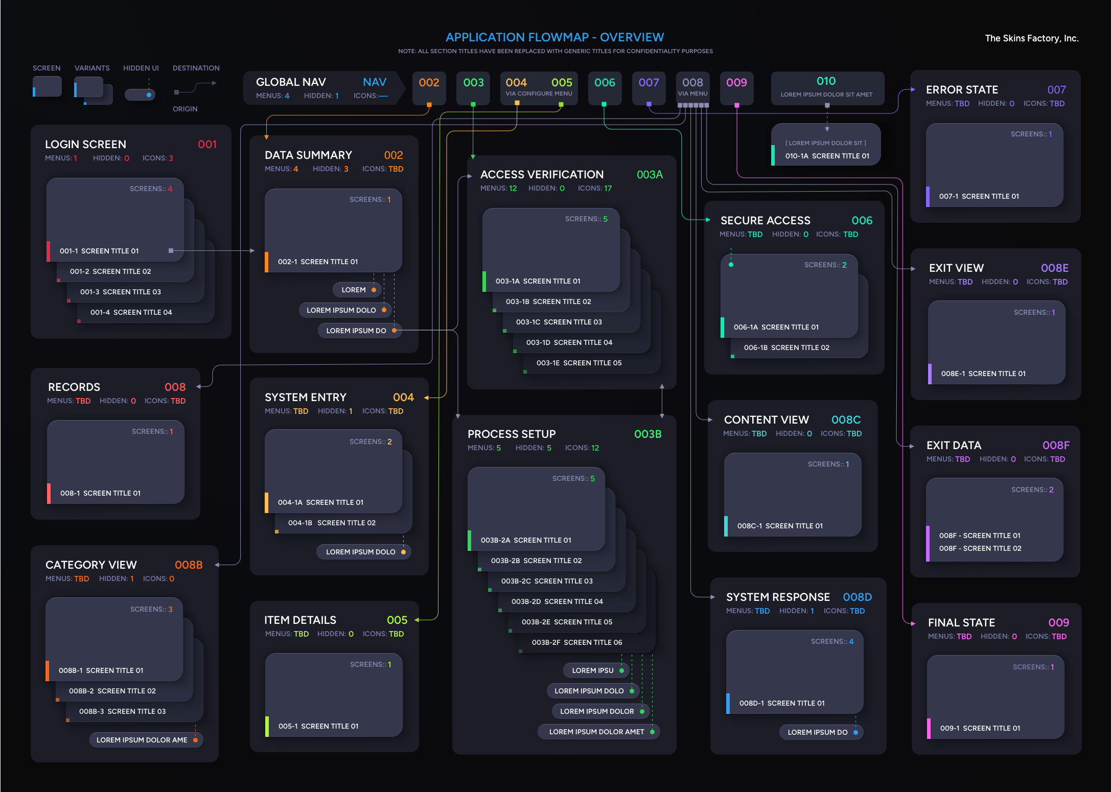Click the SCREEN legend icon
1111x792 pixels.
pos(47,87)
